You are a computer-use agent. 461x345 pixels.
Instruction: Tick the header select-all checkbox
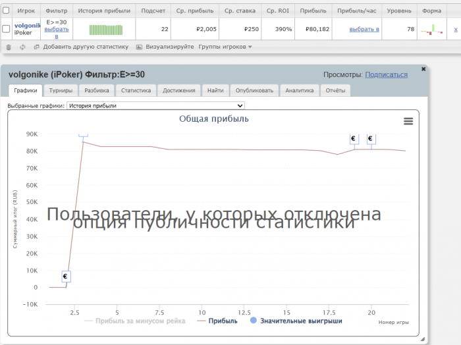(6, 11)
